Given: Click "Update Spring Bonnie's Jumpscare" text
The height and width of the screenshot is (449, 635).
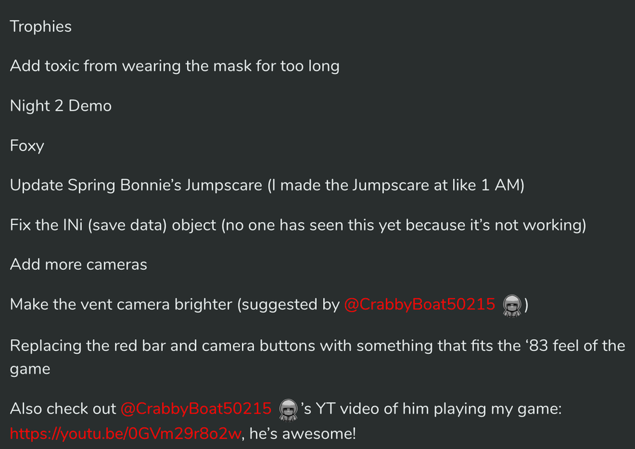Looking at the screenshot, I should point(131,185).
